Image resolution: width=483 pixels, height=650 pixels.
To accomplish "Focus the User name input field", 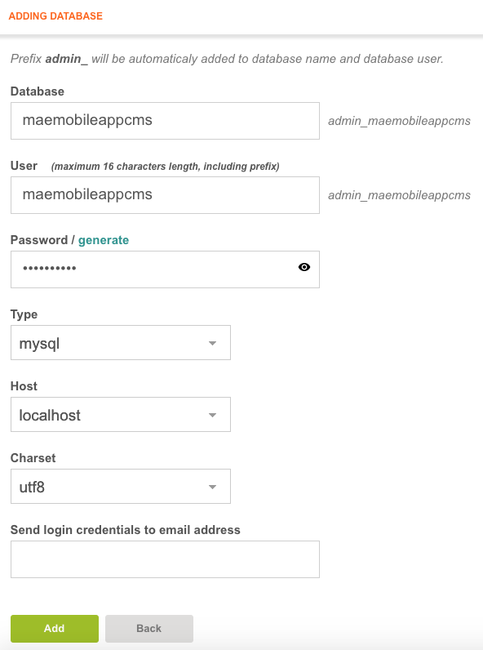I will [165, 195].
